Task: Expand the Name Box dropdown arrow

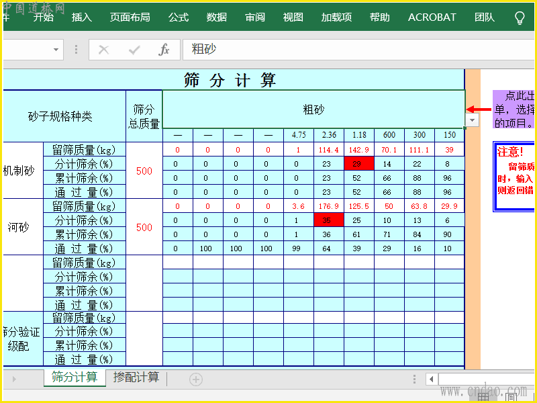Action: click(56, 50)
